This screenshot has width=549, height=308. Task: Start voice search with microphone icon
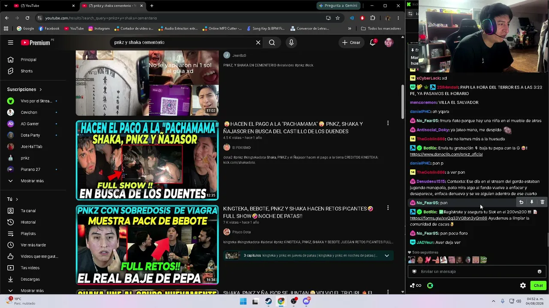[291, 42]
